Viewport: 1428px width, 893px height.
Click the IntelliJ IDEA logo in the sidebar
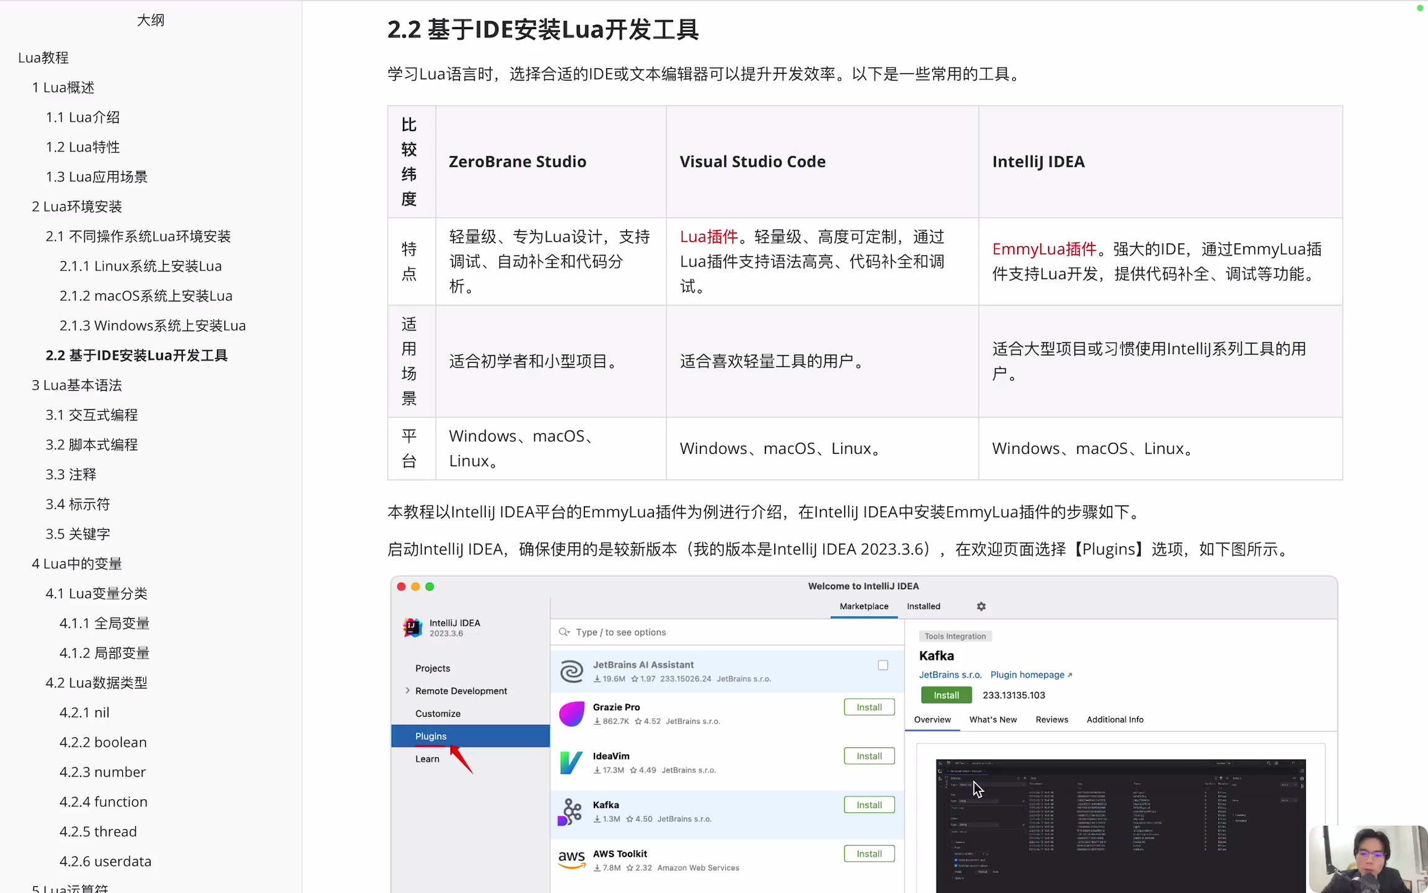click(412, 627)
